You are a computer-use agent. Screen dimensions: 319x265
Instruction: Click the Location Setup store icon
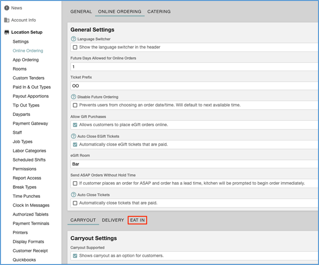7,32
